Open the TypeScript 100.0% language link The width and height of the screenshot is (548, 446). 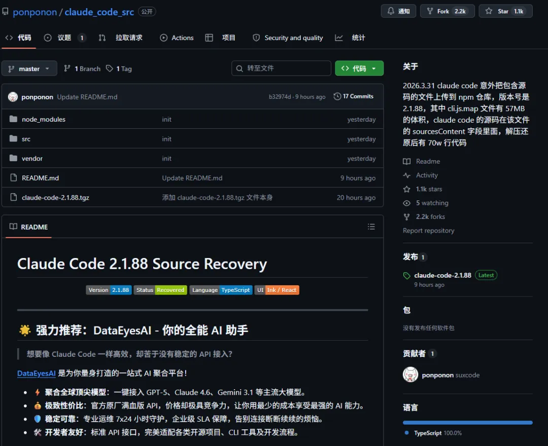433,433
